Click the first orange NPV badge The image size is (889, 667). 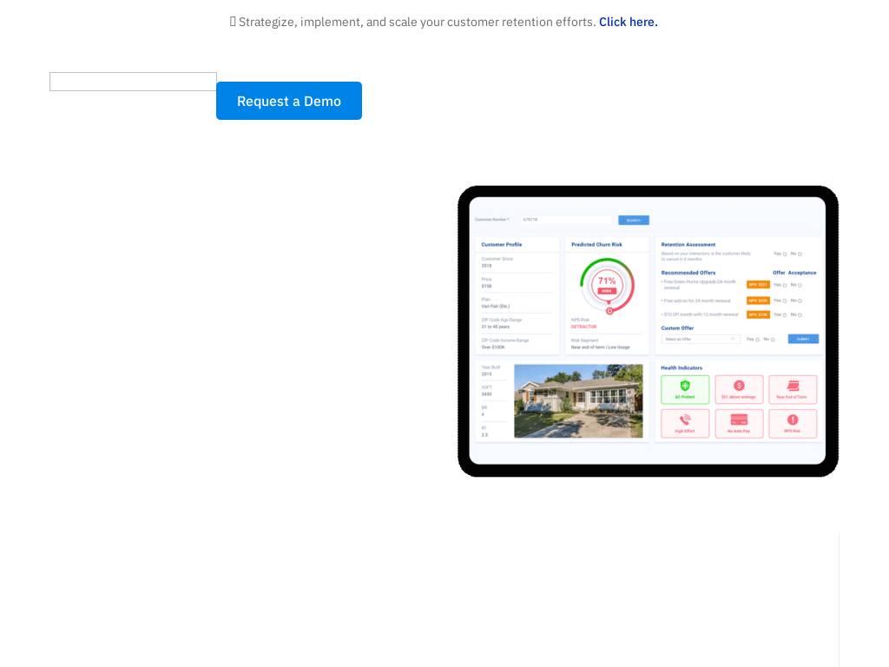pyautogui.click(x=758, y=285)
